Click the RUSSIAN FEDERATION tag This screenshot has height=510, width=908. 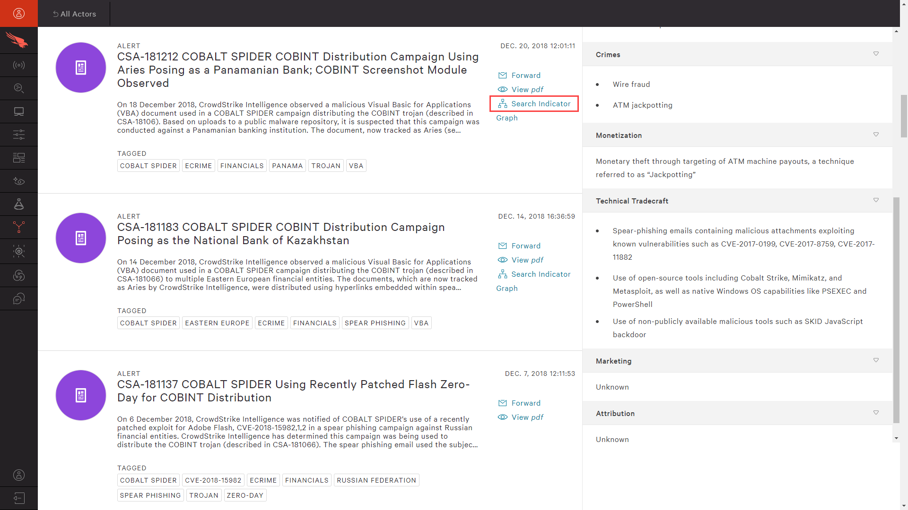coord(376,480)
